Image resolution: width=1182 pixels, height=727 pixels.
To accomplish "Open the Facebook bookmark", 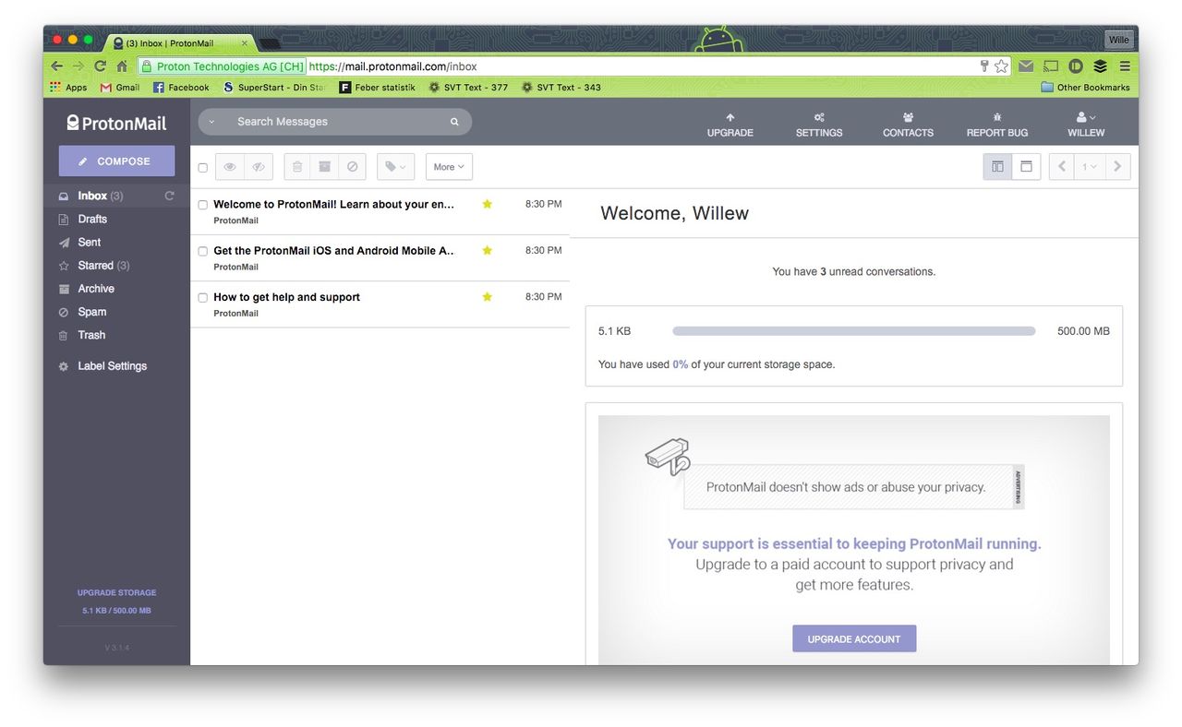I will point(181,88).
